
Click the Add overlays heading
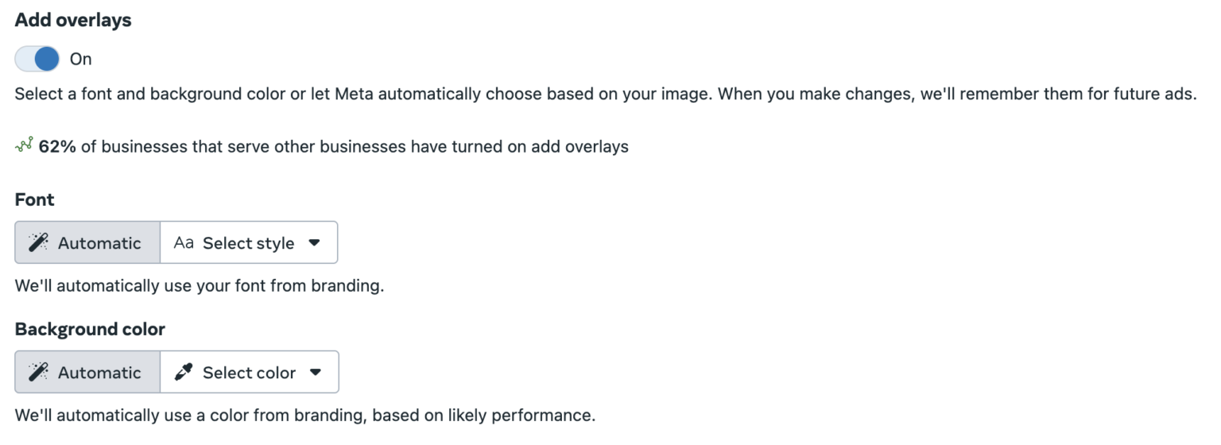pyautogui.click(x=73, y=21)
